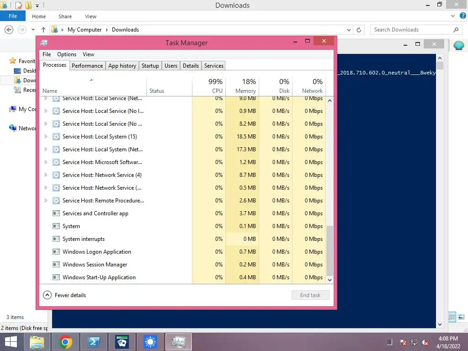This screenshot has height=351, width=468.
Task: Open Task Manager Options menu
Action: (x=67, y=54)
